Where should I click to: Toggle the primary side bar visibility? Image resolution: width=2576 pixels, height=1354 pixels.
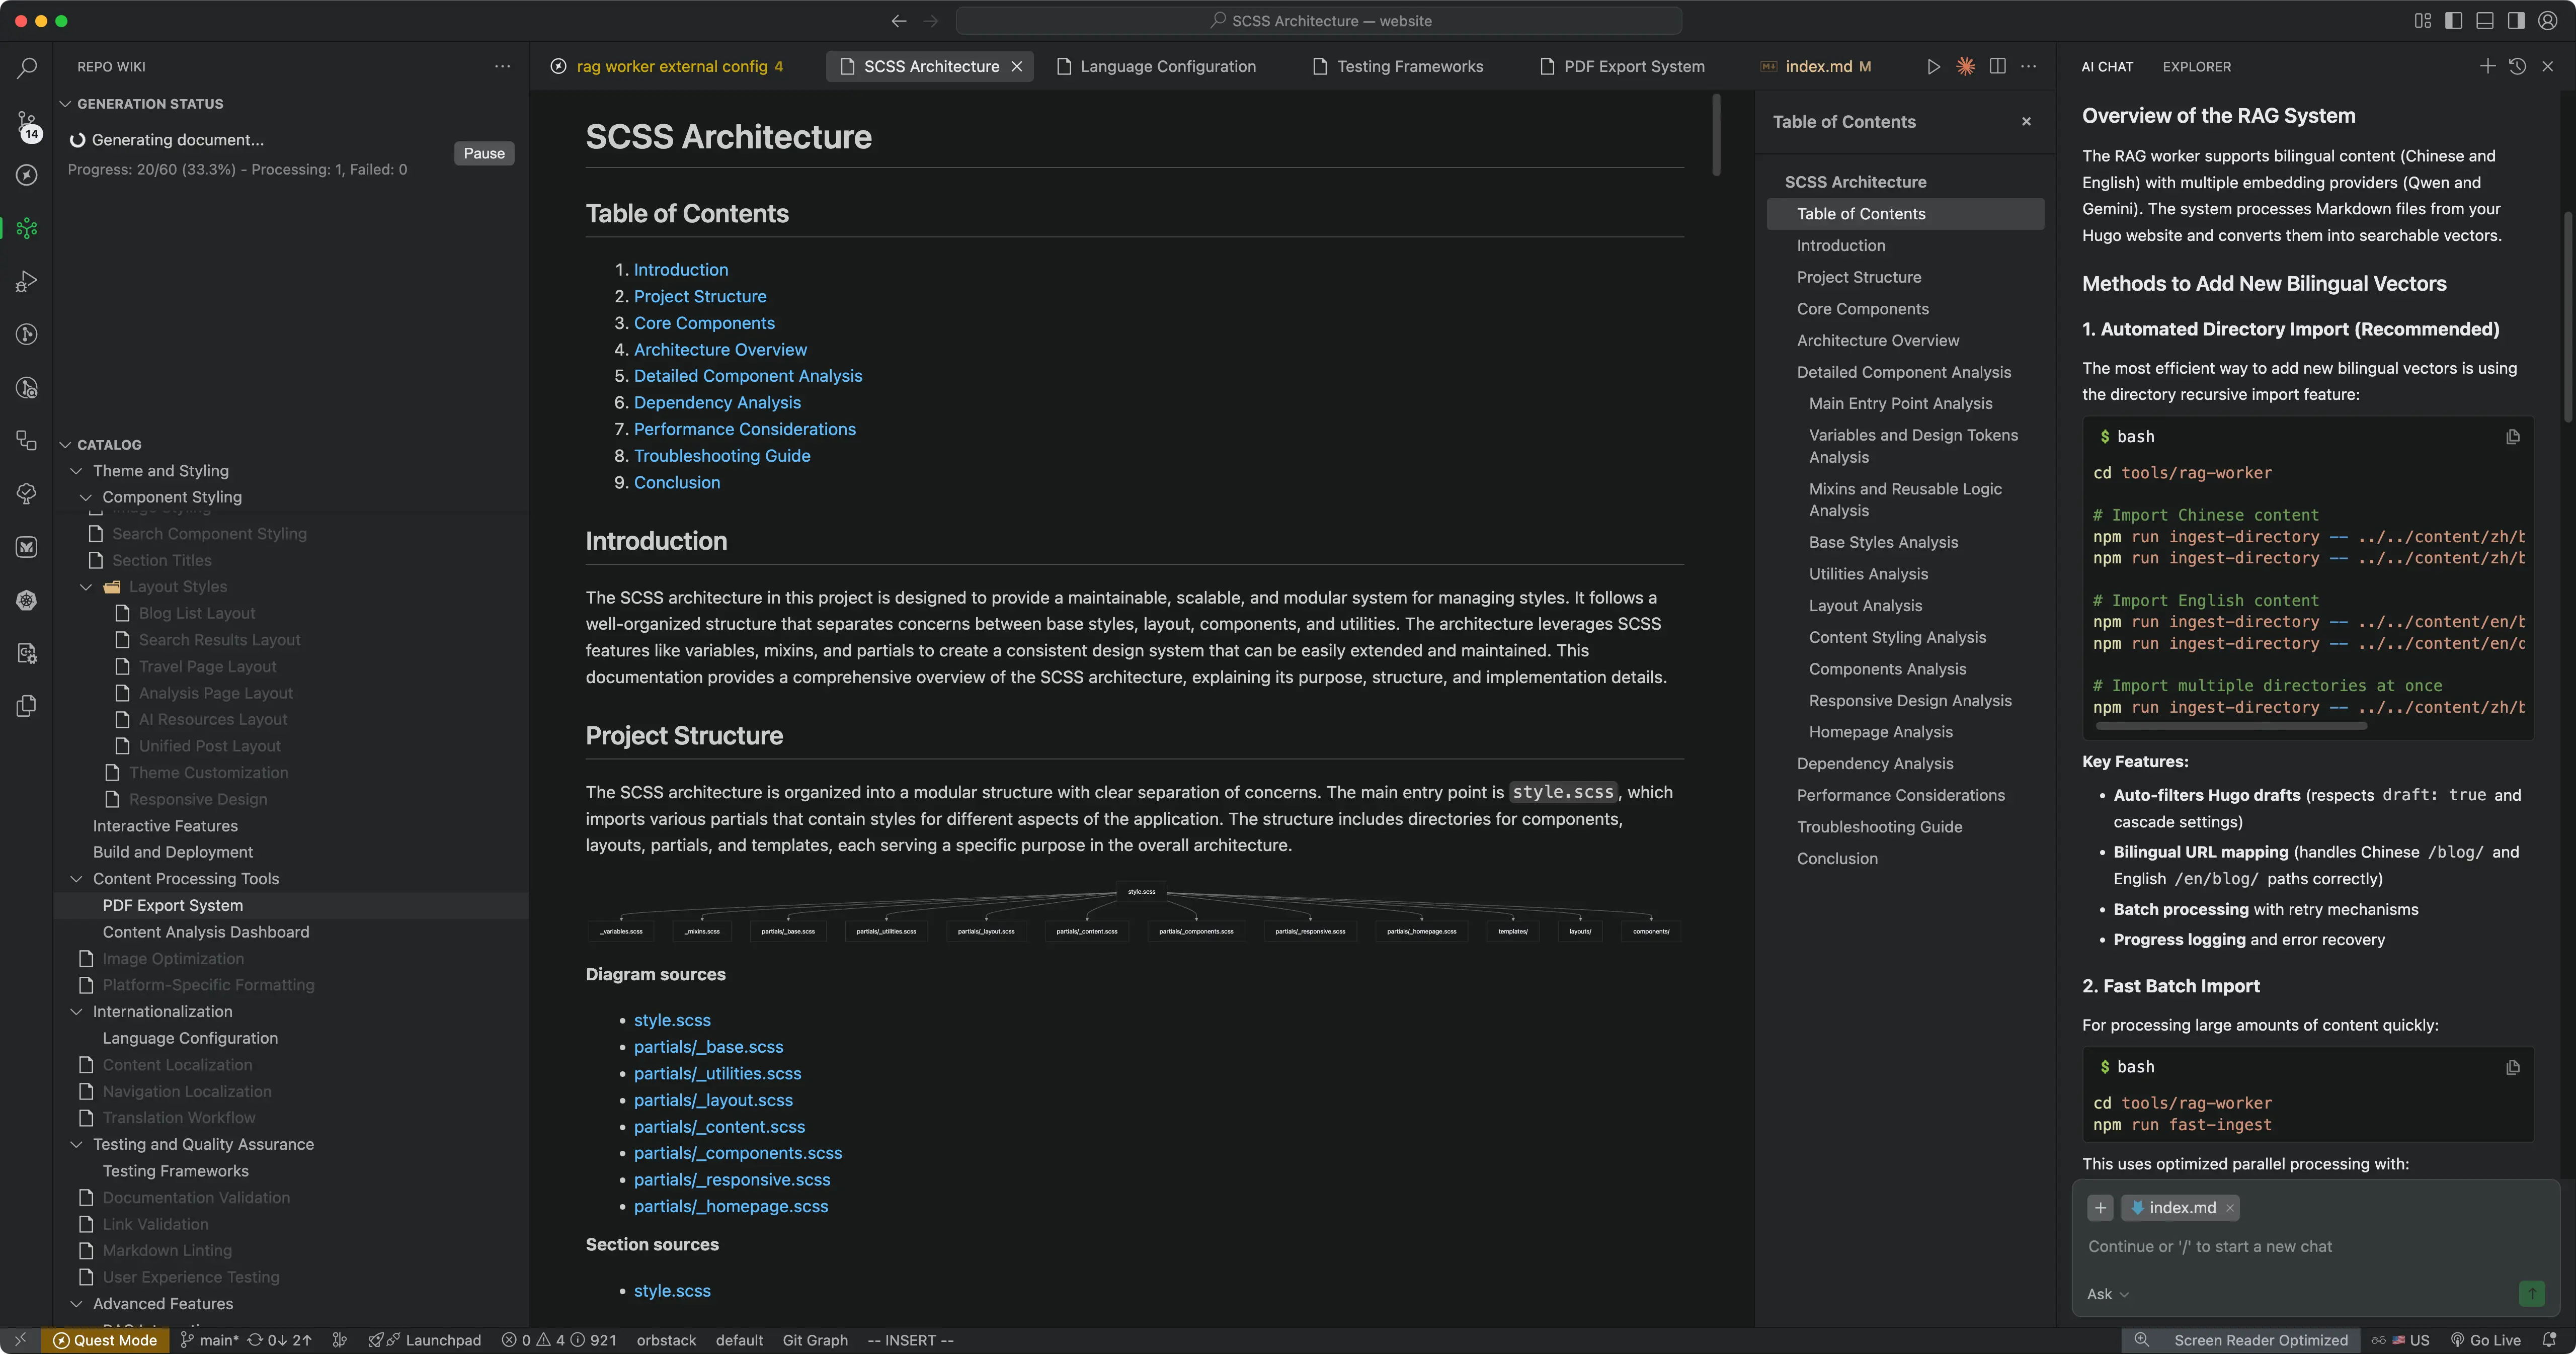coord(2453,21)
